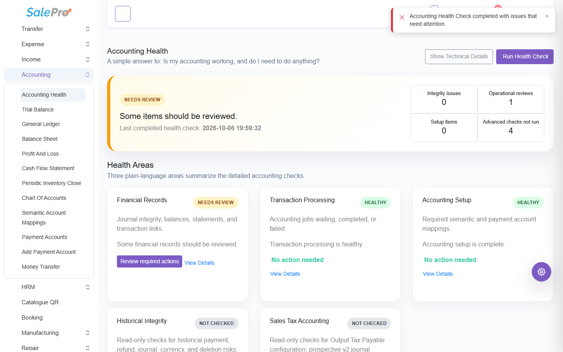
Task: Click Review required actions button
Action: coord(149,262)
